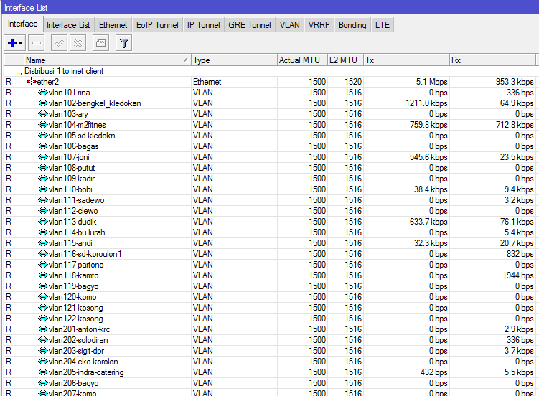The height and width of the screenshot is (396, 539).
Task: Click the vlan111-sadewo VLAN icon
Action: tap(42, 200)
